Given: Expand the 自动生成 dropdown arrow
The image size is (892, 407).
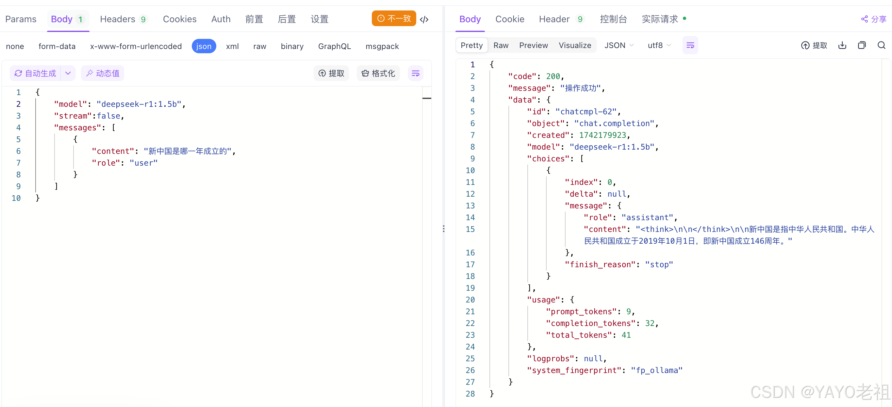Looking at the screenshot, I should tap(68, 73).
